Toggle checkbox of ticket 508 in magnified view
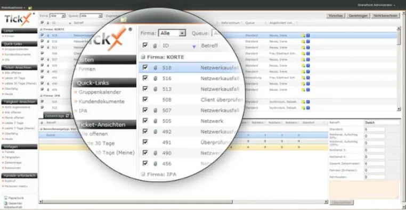Screen dimensions: 406x210 tap(145, 99)
